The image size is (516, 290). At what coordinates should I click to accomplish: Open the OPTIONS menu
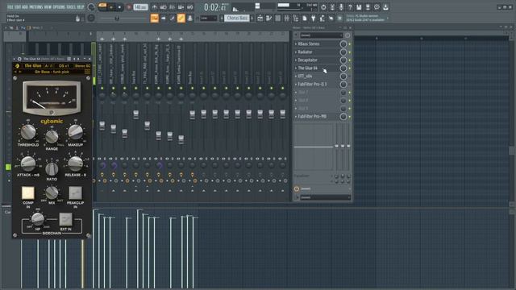(59, 7)
